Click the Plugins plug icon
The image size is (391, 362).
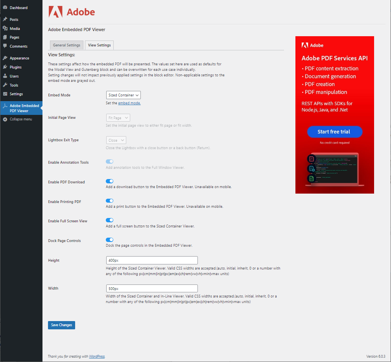(x=5, y=67)
